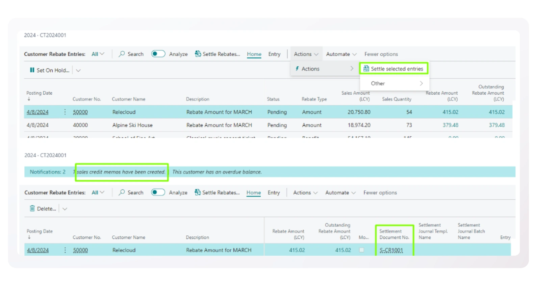Switch to Entry tab in lower toolbar
Viewport: 537px width, 286px height.
[274, 192]
